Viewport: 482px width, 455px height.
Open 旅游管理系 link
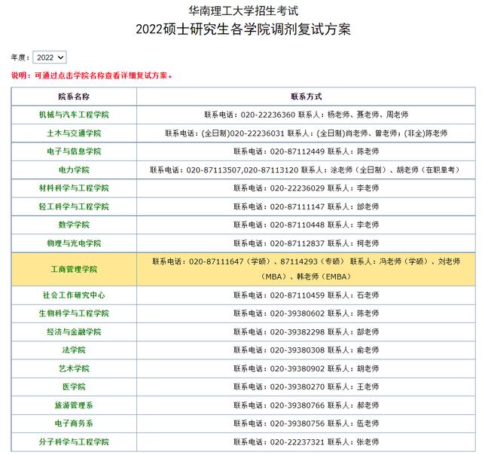tap(74, 405)
